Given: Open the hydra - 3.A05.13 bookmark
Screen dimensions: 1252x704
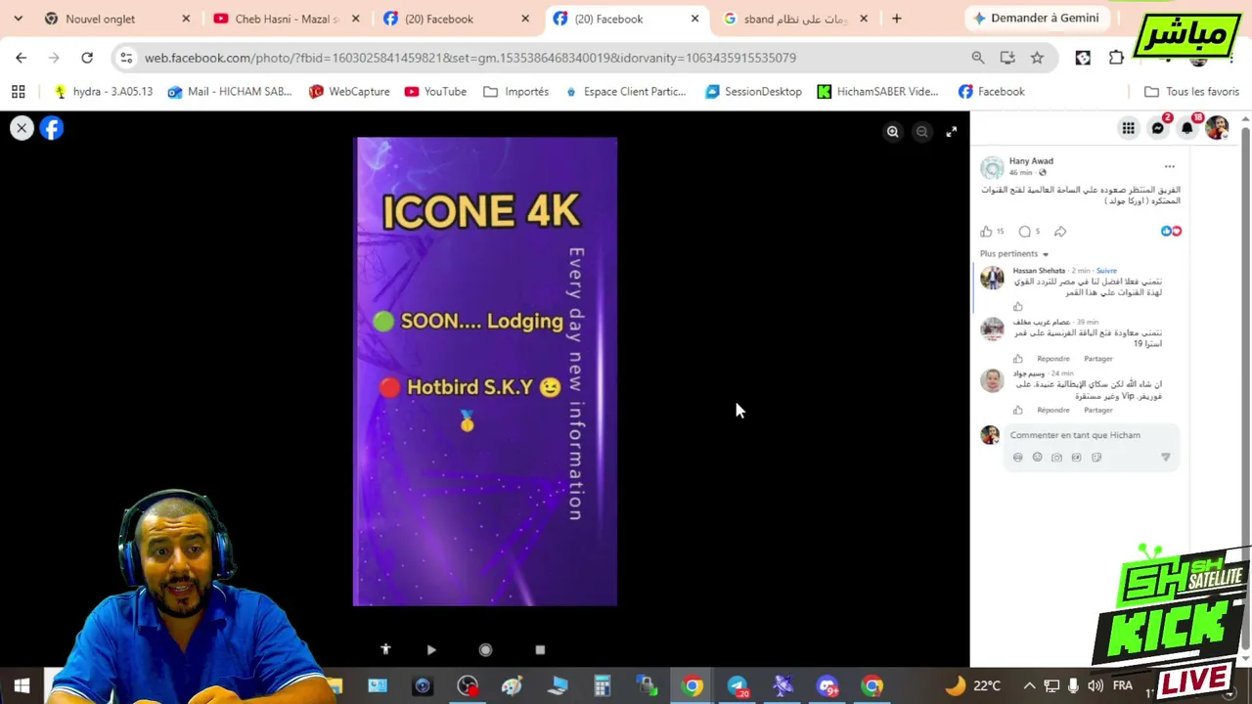Looking at the screenshot, I should coord(104,92).
